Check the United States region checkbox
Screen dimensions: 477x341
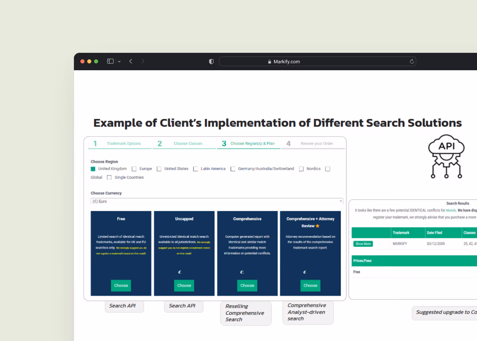tap(159, 169)
